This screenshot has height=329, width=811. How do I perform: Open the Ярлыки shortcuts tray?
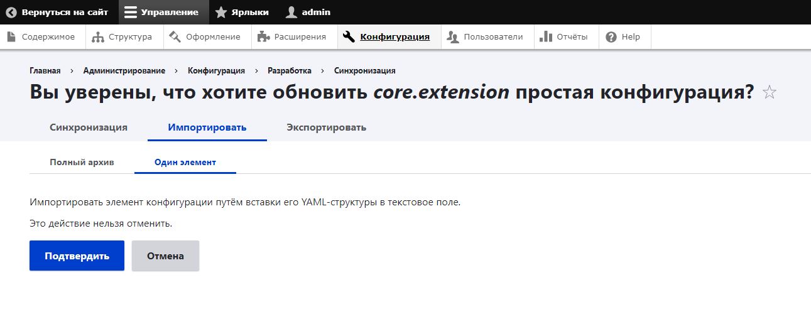pos(242,12)
